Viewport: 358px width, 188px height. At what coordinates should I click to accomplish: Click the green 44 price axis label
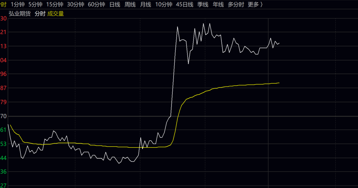pyautogui.click(x=3, y=158)
